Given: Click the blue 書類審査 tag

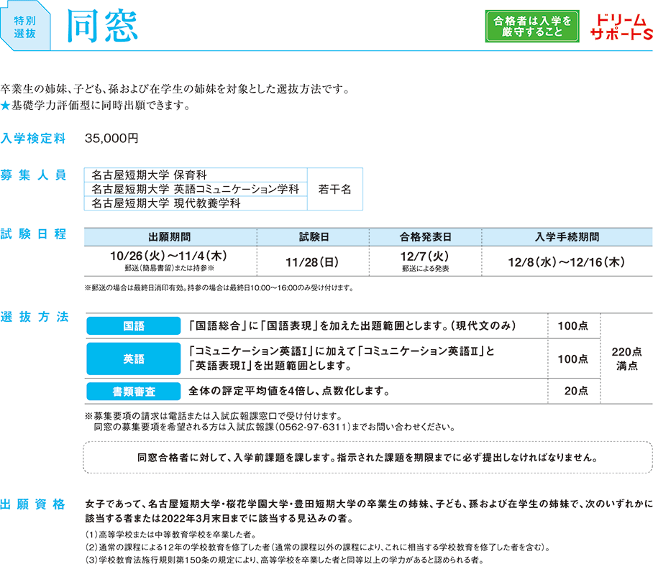Looking at the screenshot, I should pyautogui.click(x=134, y=392).
